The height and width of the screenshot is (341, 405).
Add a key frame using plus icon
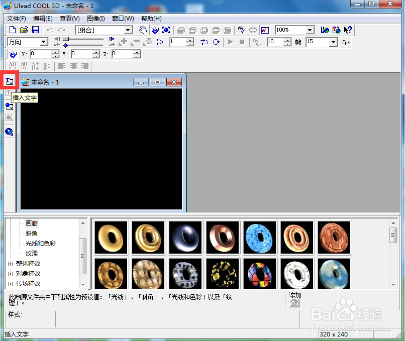point(123,42)
